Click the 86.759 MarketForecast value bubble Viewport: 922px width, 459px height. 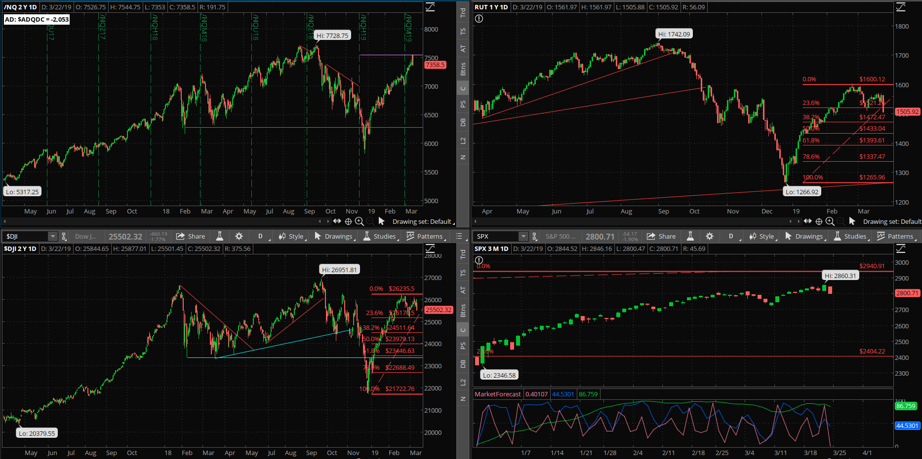coord(906,406)
